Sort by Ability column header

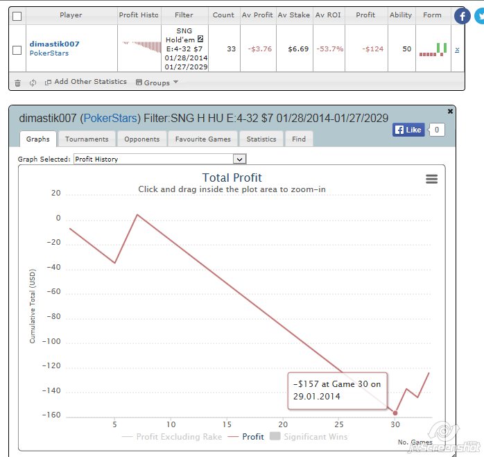point(401,15)
